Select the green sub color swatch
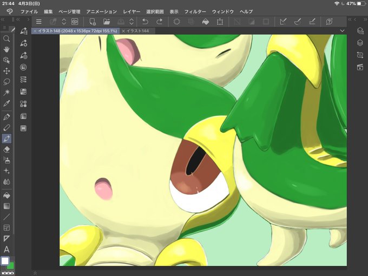368x276 pixels. coord(11,266)
